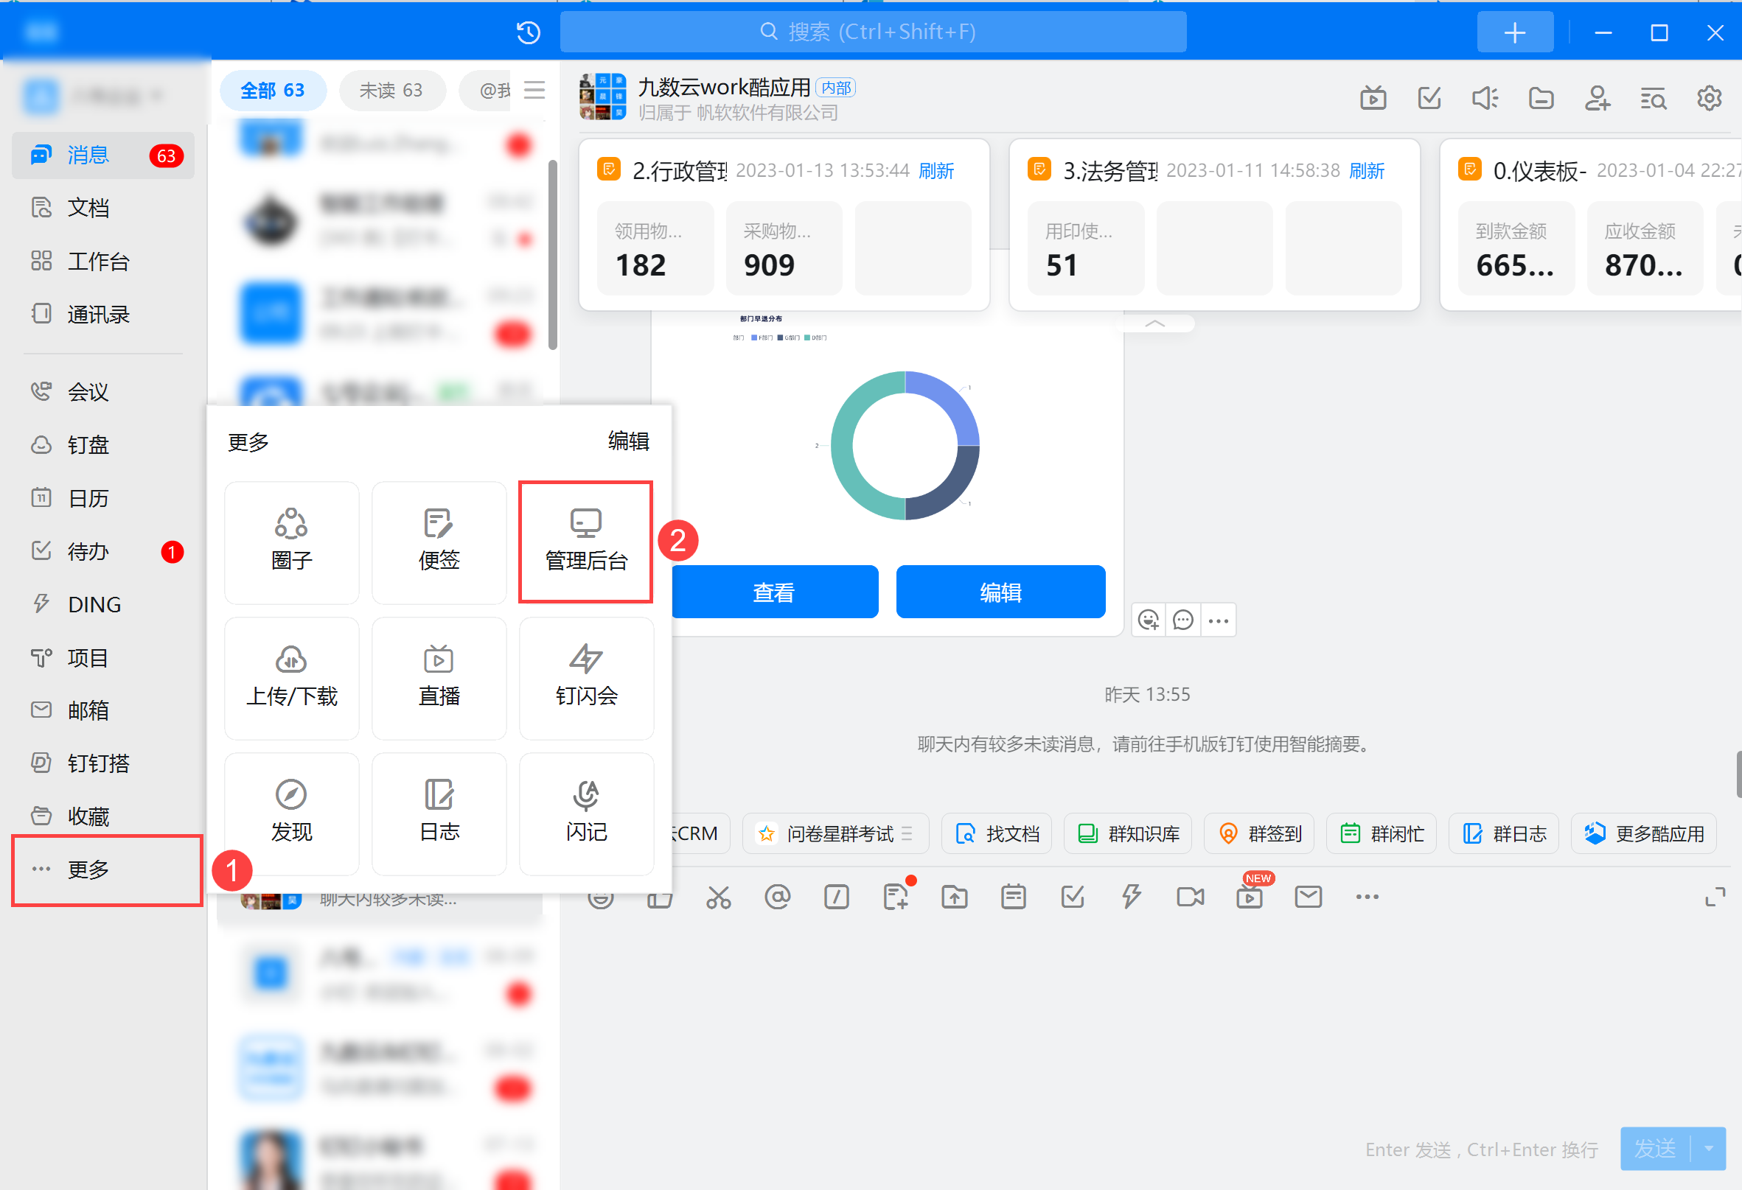Collapse the dashboard cards with up chevron
1742x1190 pixels.
tap(1154, 323)
